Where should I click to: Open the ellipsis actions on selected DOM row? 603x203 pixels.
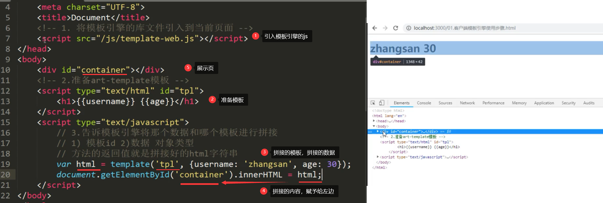click(x=370, y=131)
